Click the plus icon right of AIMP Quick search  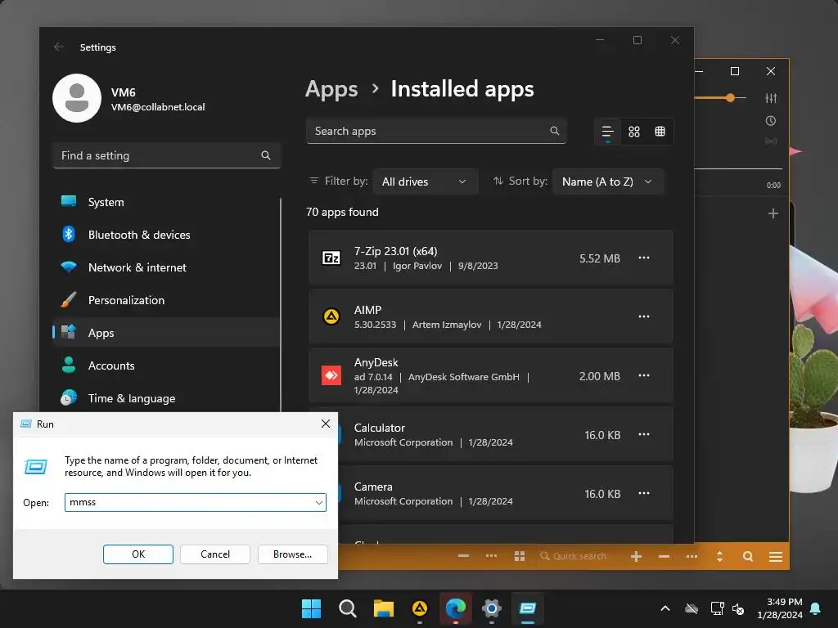636,556
